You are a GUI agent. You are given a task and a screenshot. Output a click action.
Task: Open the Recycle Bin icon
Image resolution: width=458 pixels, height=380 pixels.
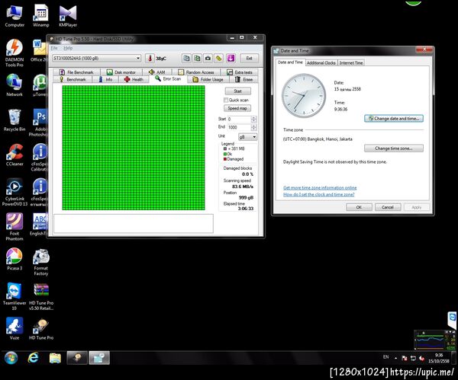coord(15,120)
